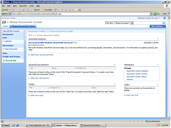The width and height of the screenshot is (171, 128).
Task: Switch to the Home tab
Action: coord(5,26)
